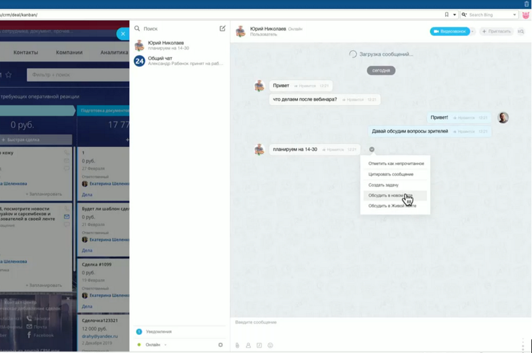Expand the bookmark dropdown arrow in the address bar
The image size is (532, 353).
click(455, 14)
